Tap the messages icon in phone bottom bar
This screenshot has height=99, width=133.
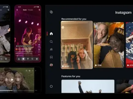coord(28,59)
